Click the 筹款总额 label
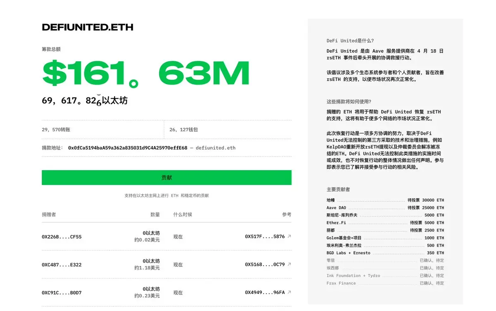This screenshot has width=496, height=311. [x=51, y=49]
